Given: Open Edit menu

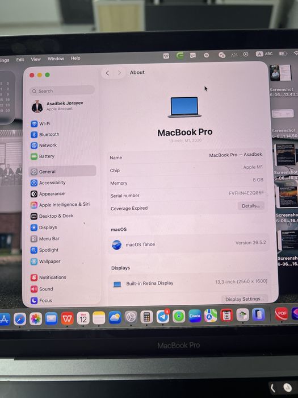Looking at the screenshot, I should point(20,60).
